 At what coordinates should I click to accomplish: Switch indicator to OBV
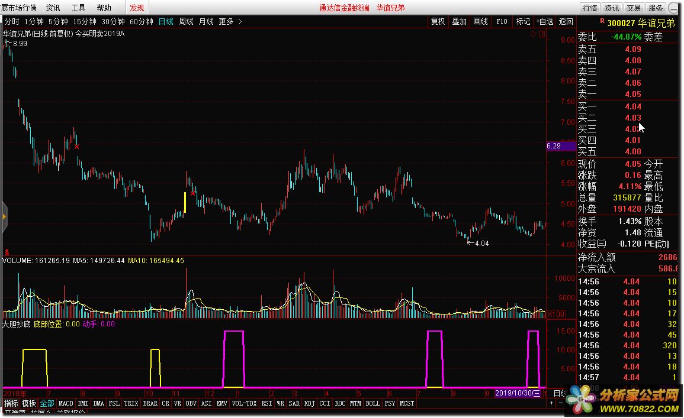[x=191, y=404]
